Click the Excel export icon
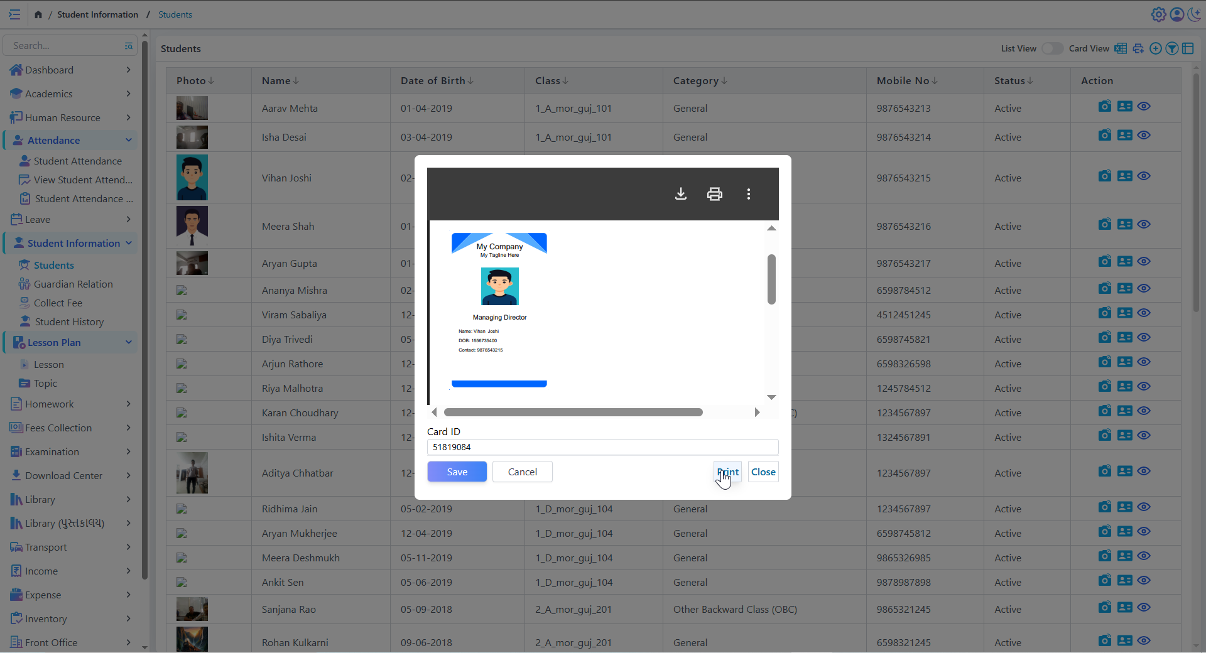1206x653 pixels. (1121, 48)
